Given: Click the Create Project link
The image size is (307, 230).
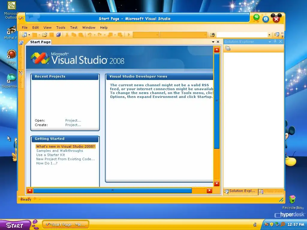Looking at the screenshot, I should pyautogui.click(x=73, y=125).
